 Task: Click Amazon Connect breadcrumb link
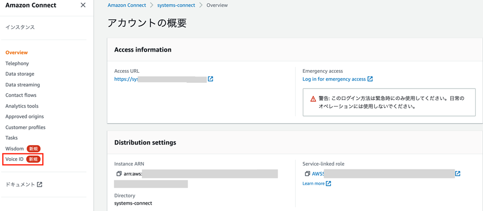tap(127, 5)
